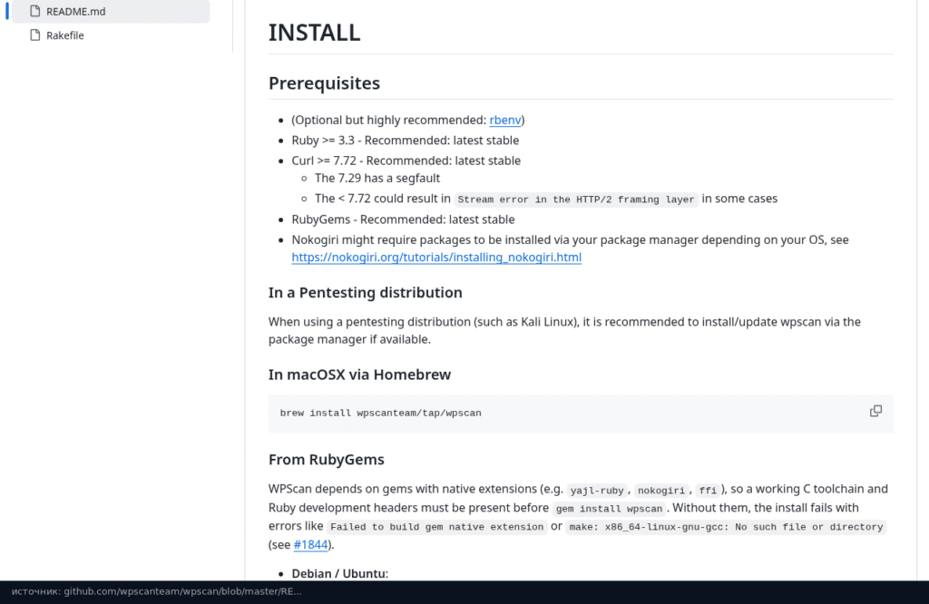The width and height of the screenshot is (929, 604).
Task: Click 'The 7.29 has a segfault' item
Action: [x=377, y=179]
